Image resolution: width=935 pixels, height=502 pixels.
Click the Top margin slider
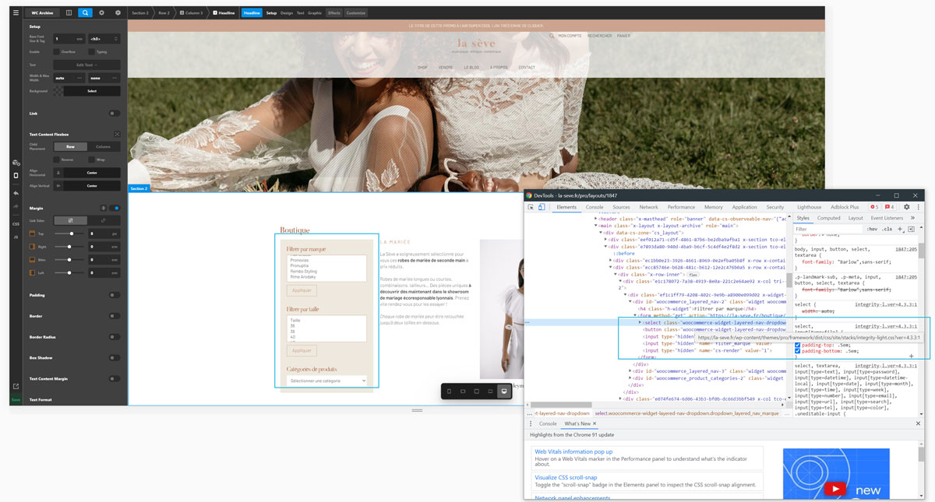point(70,233)
